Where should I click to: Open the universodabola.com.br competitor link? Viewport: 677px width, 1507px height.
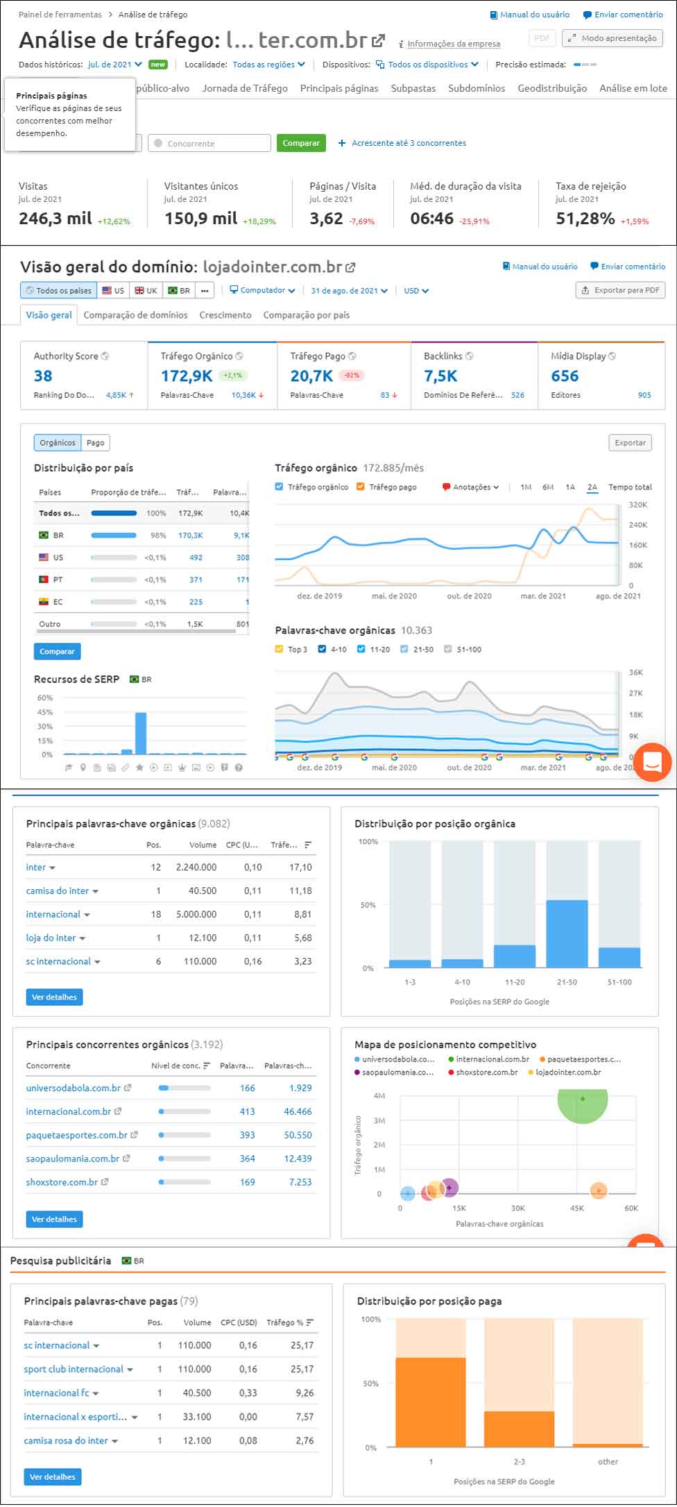point(74,1088)
